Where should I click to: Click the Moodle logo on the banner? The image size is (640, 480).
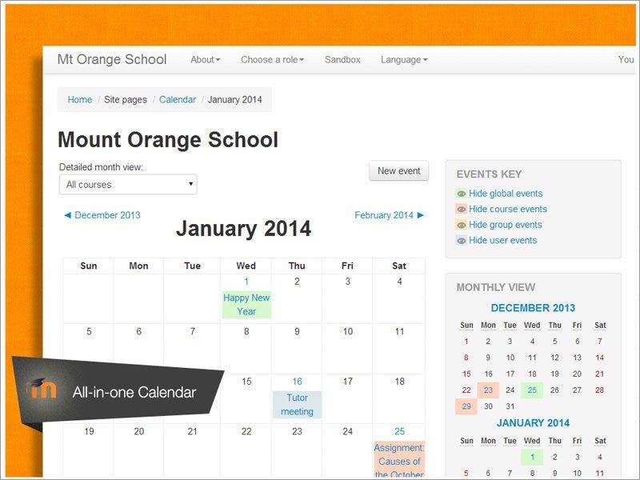click(42, 388)
